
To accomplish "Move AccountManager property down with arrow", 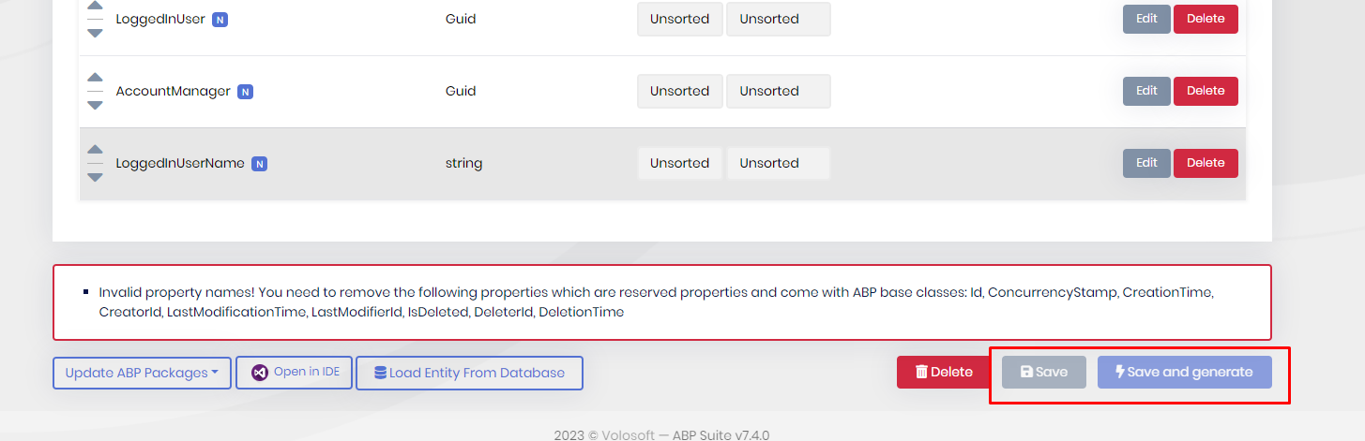I will click(x=95, y=105).
